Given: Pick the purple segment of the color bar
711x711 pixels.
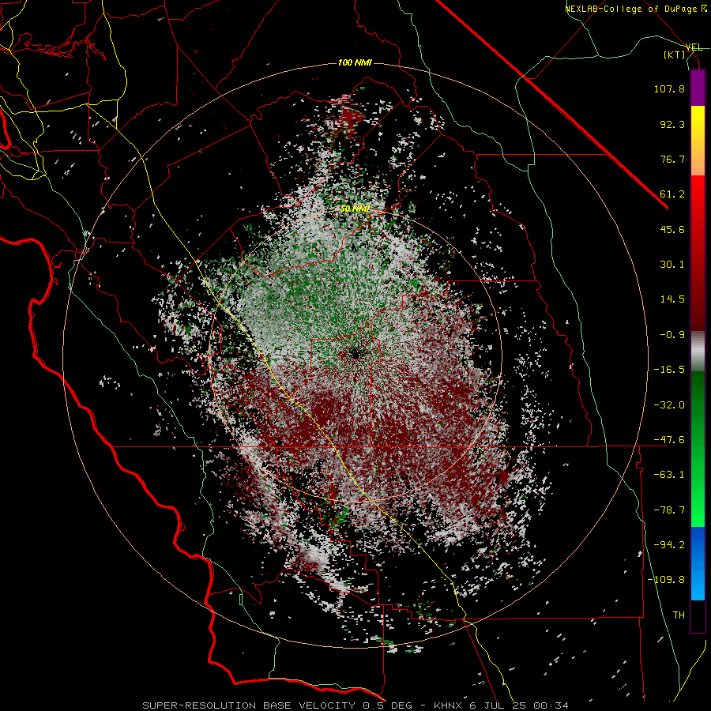Looking at the screenshot, I should click(x=698, y=88).
